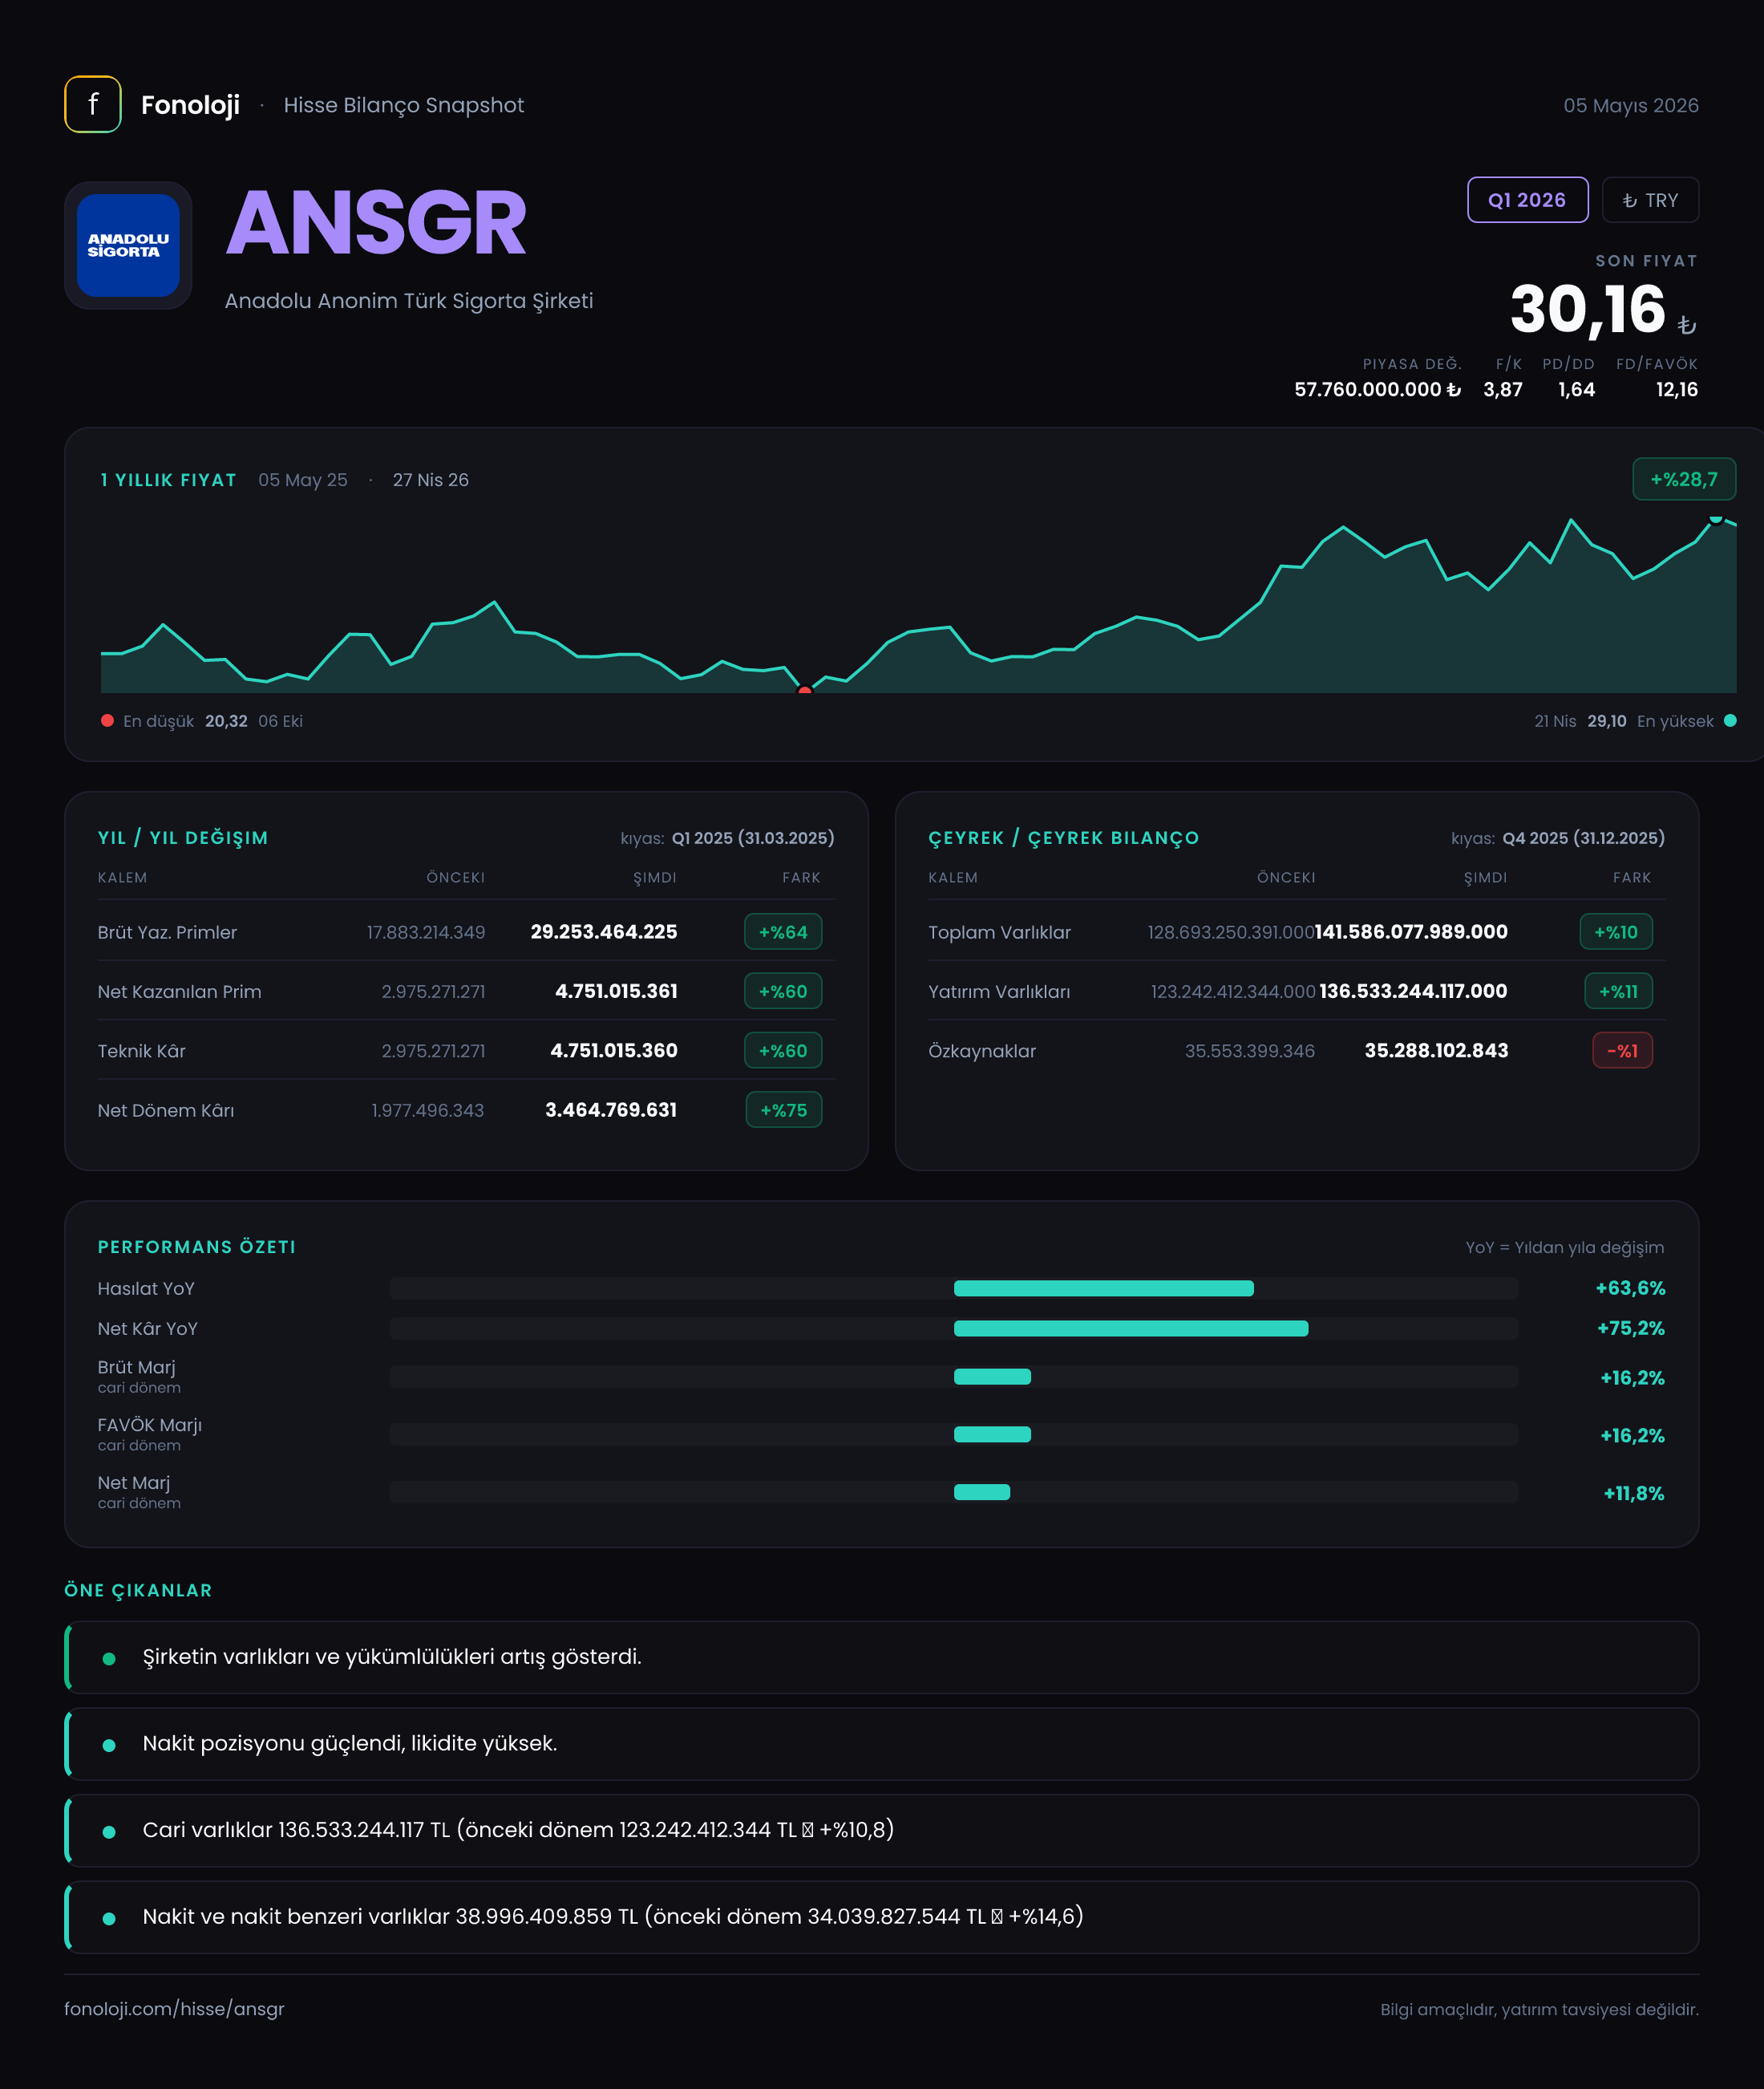Open fonoloji.com/hisse/ansgr link

[x=174, y=2009]
